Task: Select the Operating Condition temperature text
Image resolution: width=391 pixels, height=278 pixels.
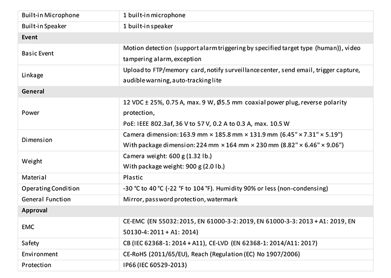Action: [x=225, y=188]
